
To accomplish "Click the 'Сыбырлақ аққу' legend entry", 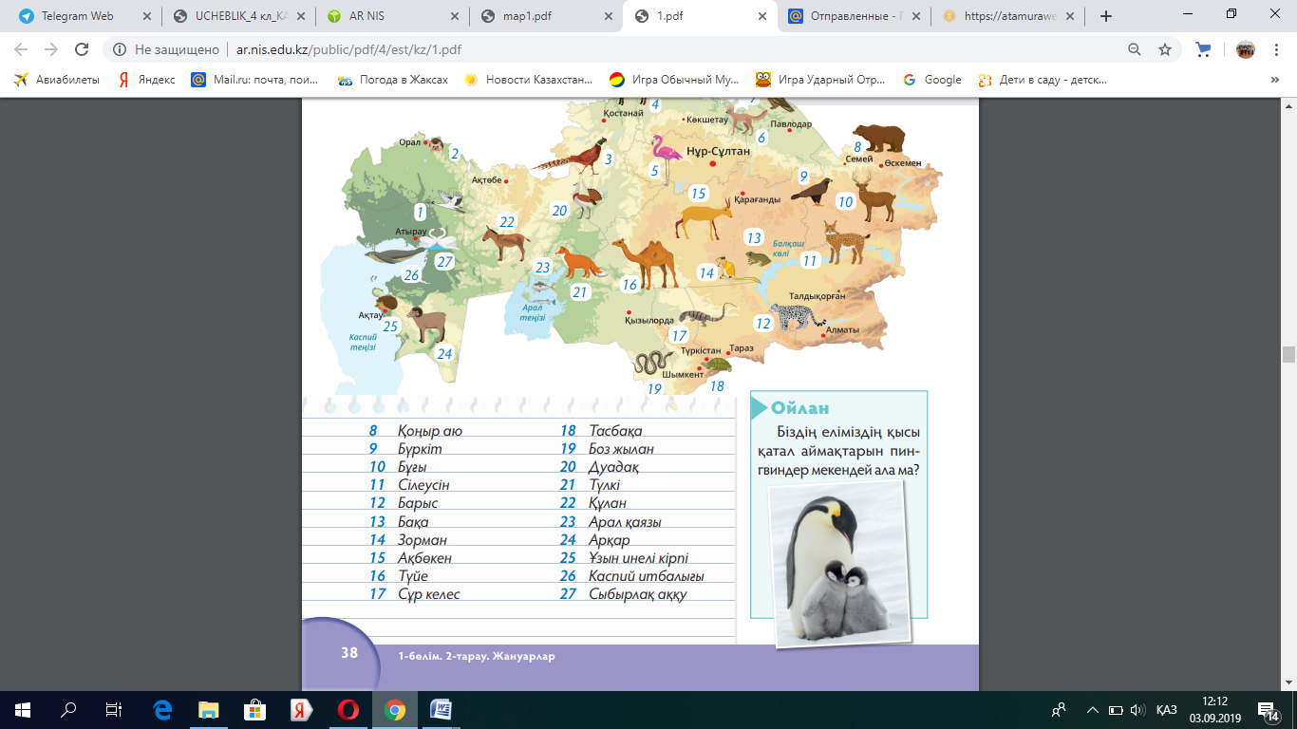I will click(638, 595).
